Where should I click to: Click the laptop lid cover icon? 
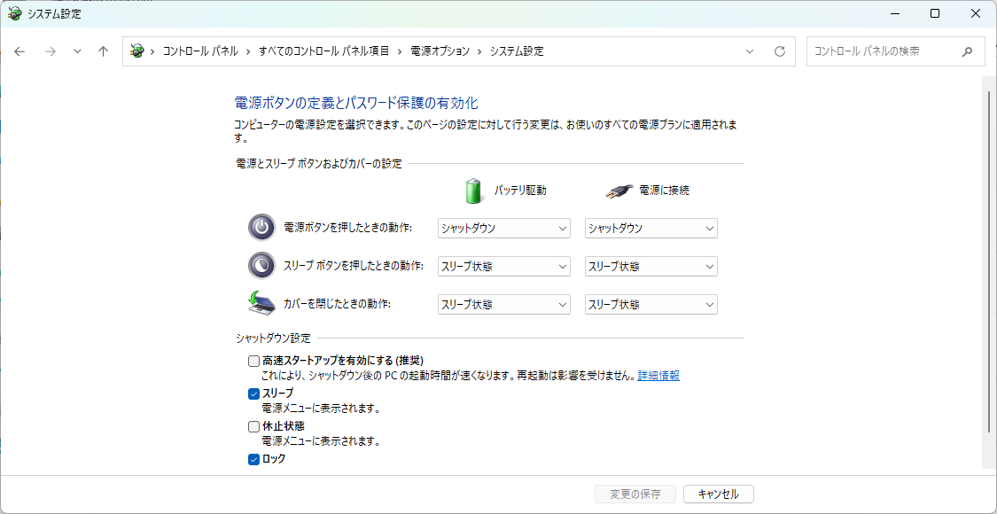(261, 303)
